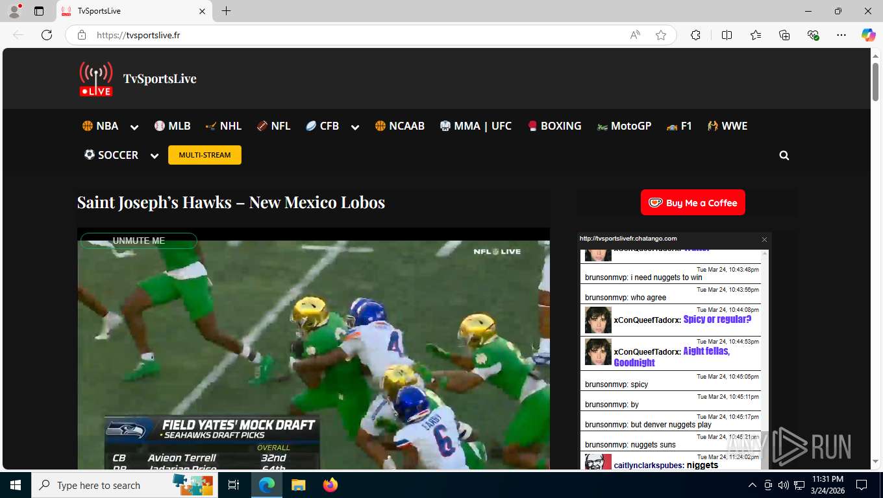Open the NFL menu item
Viewport: 883px width, 498px height.
[273, 126]
